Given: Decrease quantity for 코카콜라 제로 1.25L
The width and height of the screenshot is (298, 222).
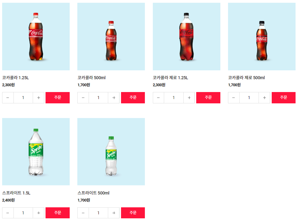Looking at the screenshot, I should [158, 98].
